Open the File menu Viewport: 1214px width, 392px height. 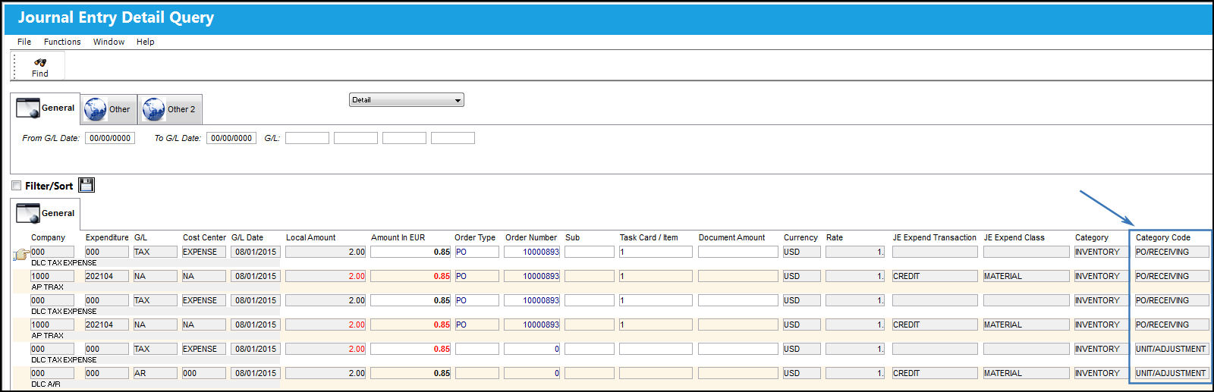coord(24,42)
